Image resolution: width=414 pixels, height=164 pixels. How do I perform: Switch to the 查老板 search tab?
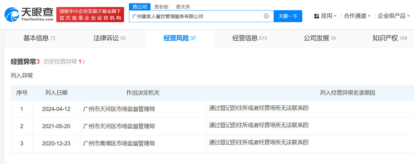[161, 7]
